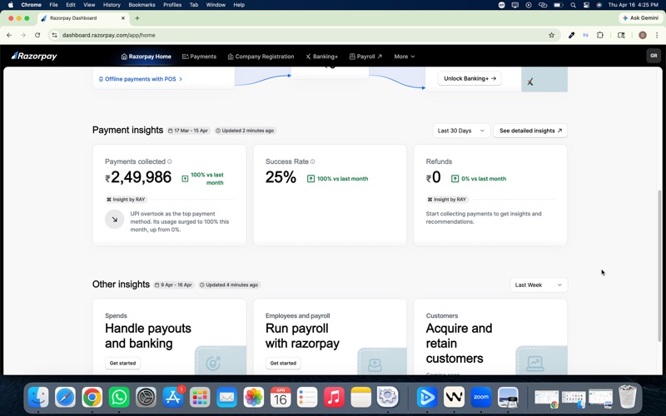Click Get started under Run payroll
Screen dimensions: 666x416
pos(283,363)
